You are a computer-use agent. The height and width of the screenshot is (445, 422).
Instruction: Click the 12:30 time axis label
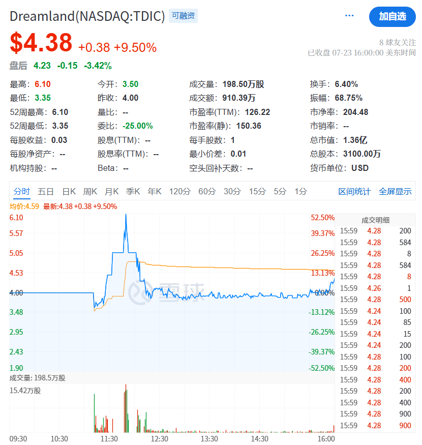tap(159, 439)
